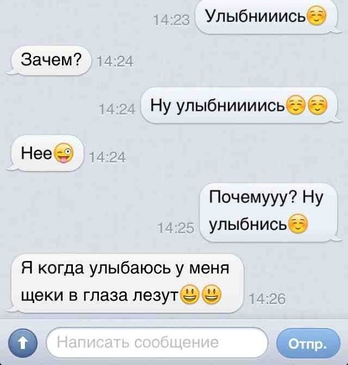Select the Улыбнииись message bubble
Screen dimensions: 348x365
tap(267, 16)
